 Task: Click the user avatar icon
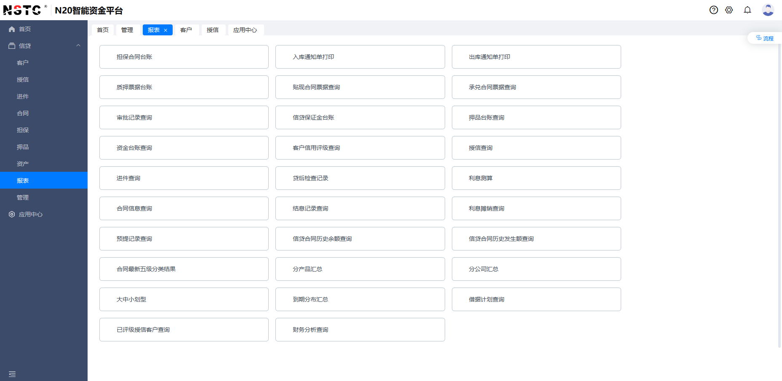click(x=768, y=10)
